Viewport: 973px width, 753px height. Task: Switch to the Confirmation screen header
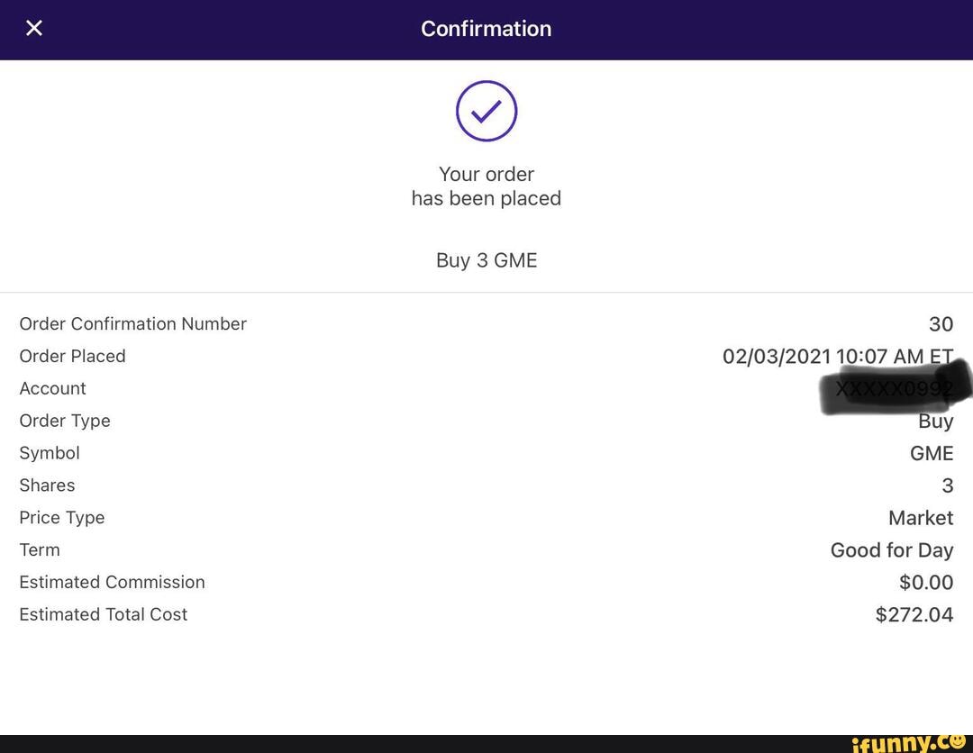click(x=486, y=28)
